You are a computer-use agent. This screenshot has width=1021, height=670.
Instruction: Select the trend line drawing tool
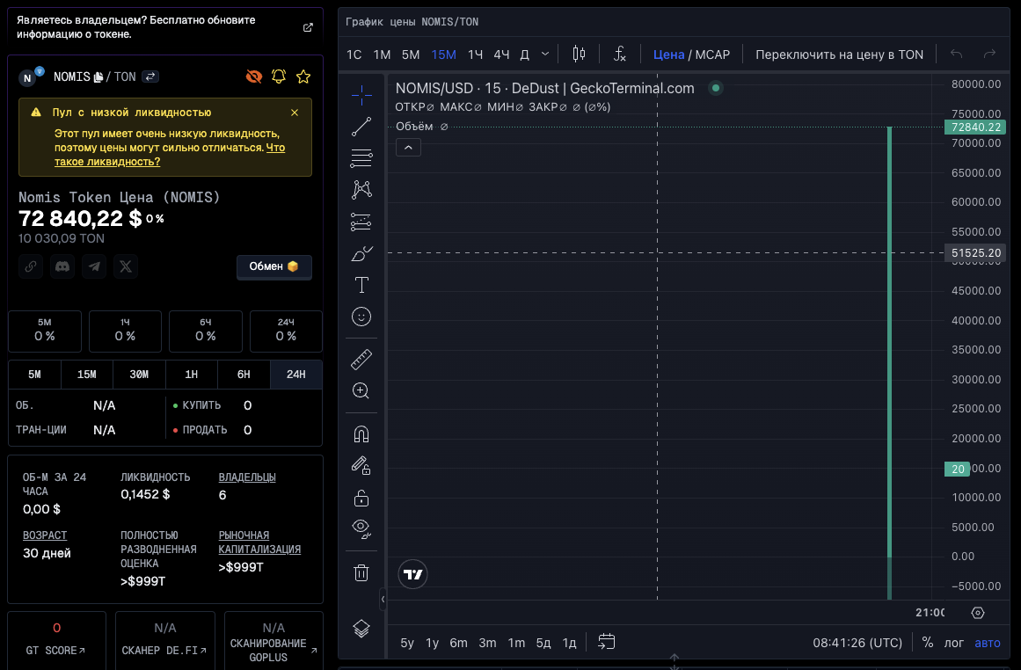coord(361,127)
